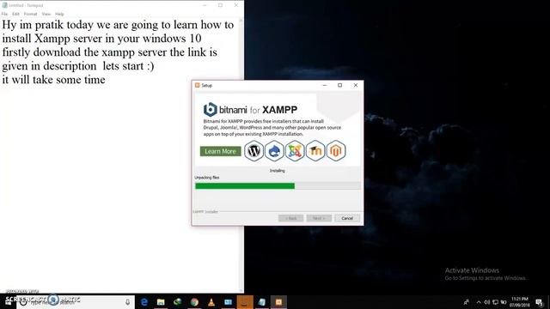
Task: Click the Joomla icon in Bitnami banner
Action: (295, 151)
